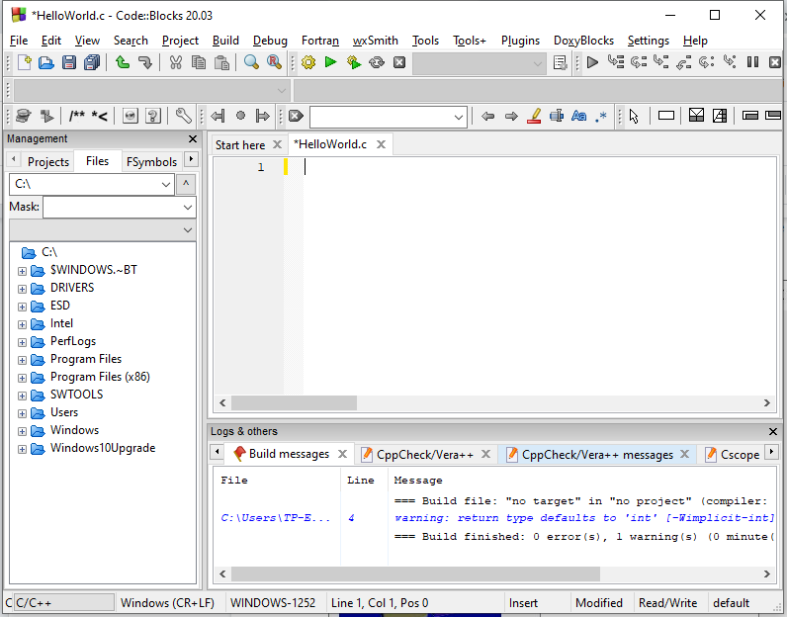The height and width of the screenshot is (617, 787).
Task: Open the Build menu
Action: (225, 41)
